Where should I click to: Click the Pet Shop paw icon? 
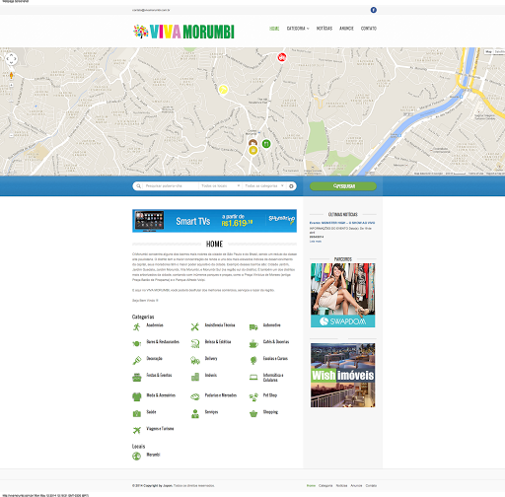[253, 397]
